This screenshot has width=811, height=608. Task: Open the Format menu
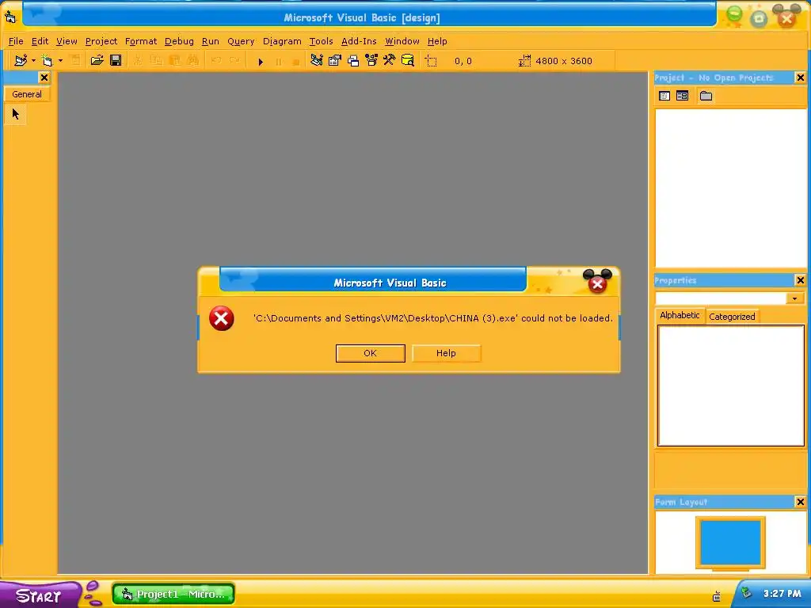point(141,41)
